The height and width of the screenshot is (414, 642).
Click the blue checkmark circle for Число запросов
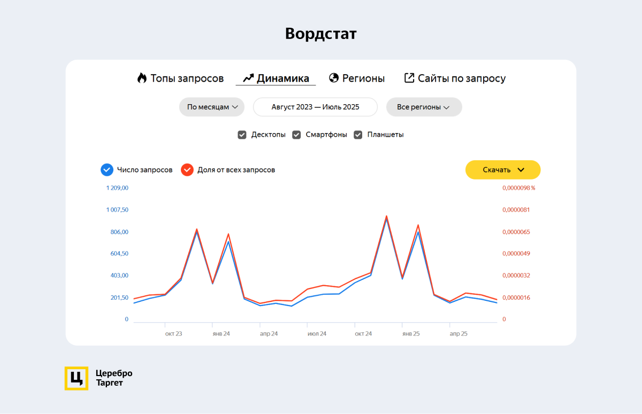(106, 170)
